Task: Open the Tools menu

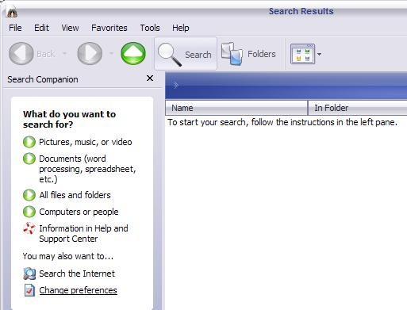Action: [x=150, y=28]
